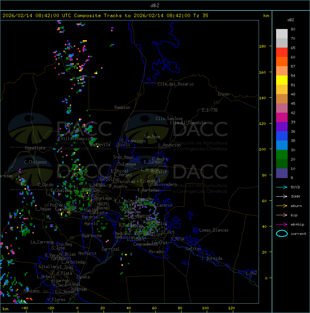Click the 'L_Dormida' map label
This screenshot has width=310, height=313.
pyautogui.click(x=212, y=258)
